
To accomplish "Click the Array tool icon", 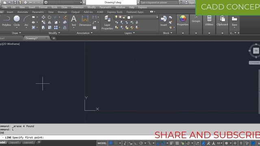I will 56,28.
